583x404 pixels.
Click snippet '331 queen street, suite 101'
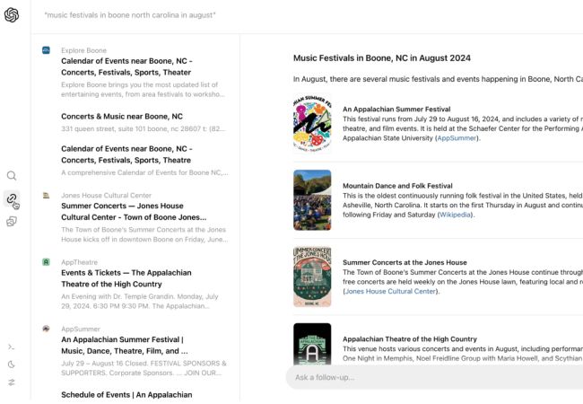144,128
